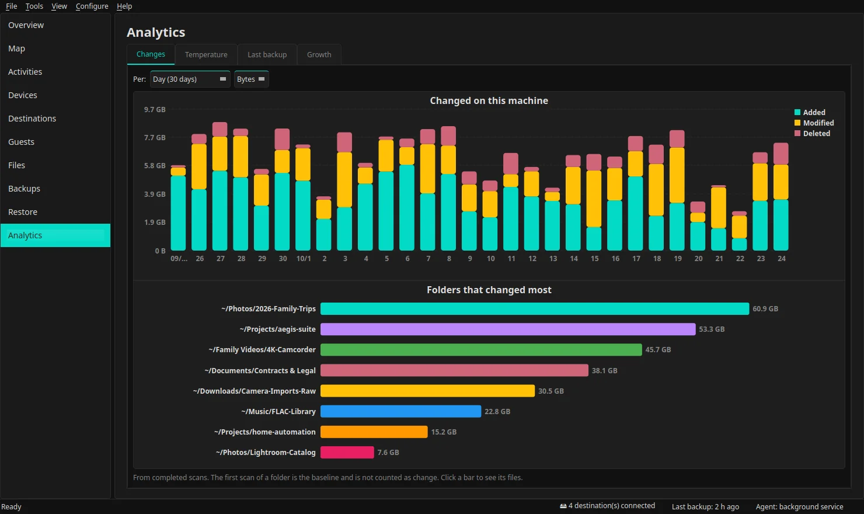
Task: Select Analytics in the sidebar
Action: coord(55,235)
